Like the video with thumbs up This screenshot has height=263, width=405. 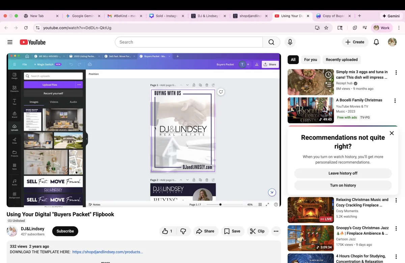click(x=168, y=231)
